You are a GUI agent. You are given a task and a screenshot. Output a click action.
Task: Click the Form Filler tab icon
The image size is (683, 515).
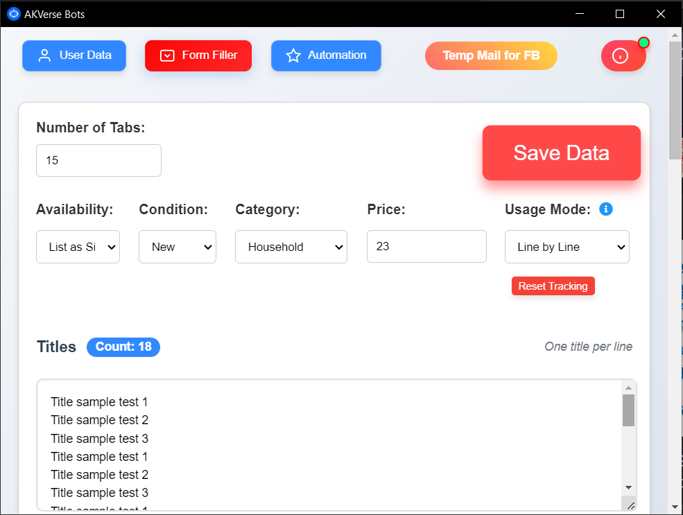point(167,55)
